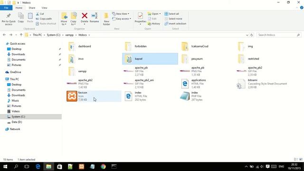Select the index PHP file
The height and width of the screenshot is (171, 304).
(207, 96)
